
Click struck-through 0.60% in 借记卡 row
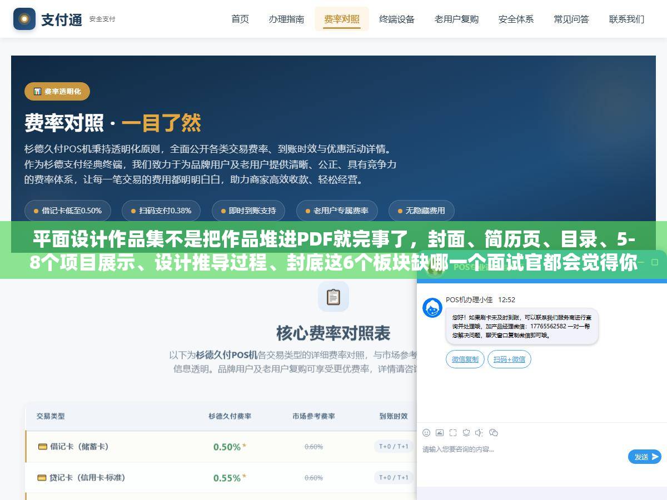coord(313,447)
